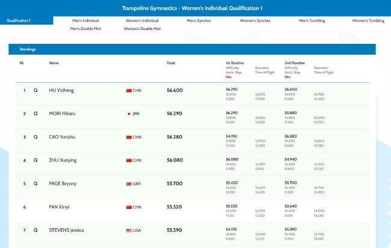Image resolution: width=391 pixels, height=248 pixels.
Task: Click China flag icon beside HU Yicheng
Action: [x=129, y=91]
